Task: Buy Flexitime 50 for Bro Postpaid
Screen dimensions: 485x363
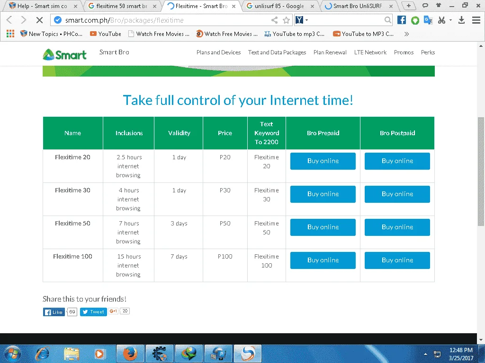Action: 397,227
